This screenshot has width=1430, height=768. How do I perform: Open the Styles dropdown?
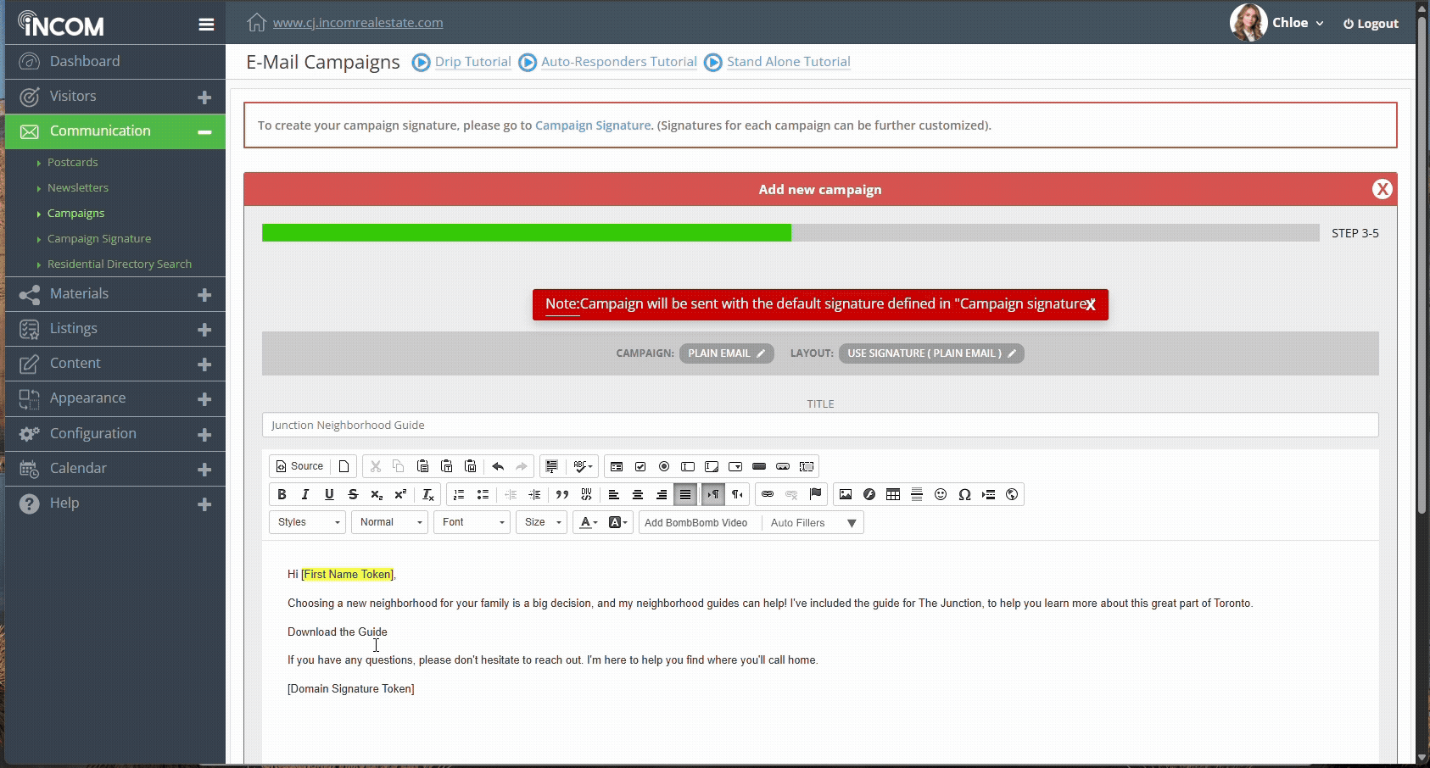pyautogui.click(x=308, y=523)
